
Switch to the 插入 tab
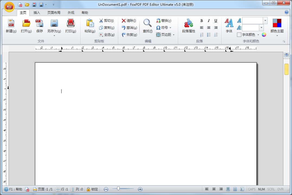point(37,13)
